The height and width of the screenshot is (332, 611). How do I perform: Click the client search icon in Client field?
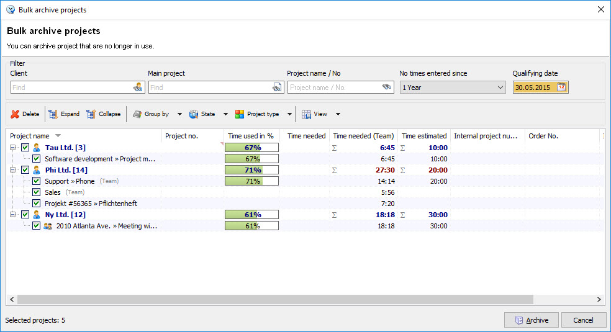[138, 87]
